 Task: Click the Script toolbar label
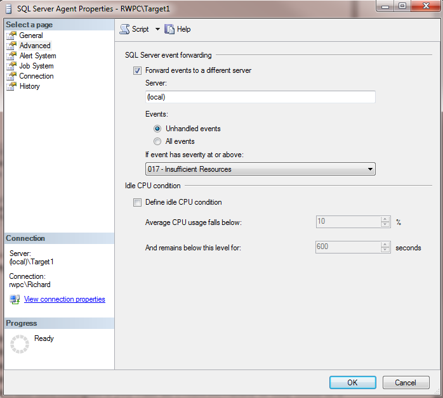tap(140, 29)
